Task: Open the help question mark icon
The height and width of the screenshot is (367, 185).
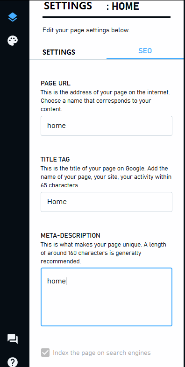Action: point(13,362)
